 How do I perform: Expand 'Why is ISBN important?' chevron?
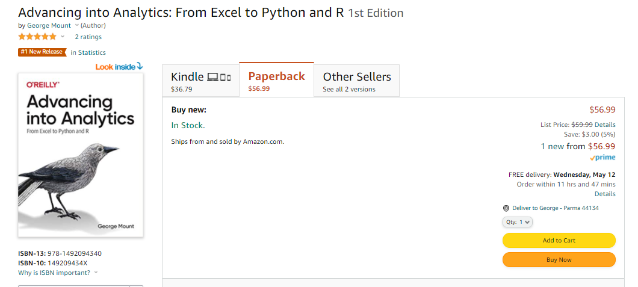(x=96, y=273)
